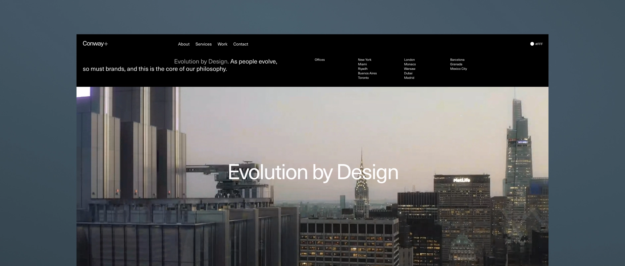The height and width of the screenshot is (266, 625).
Task: Open the Services menu item
Action: click(x=203, y=44)
